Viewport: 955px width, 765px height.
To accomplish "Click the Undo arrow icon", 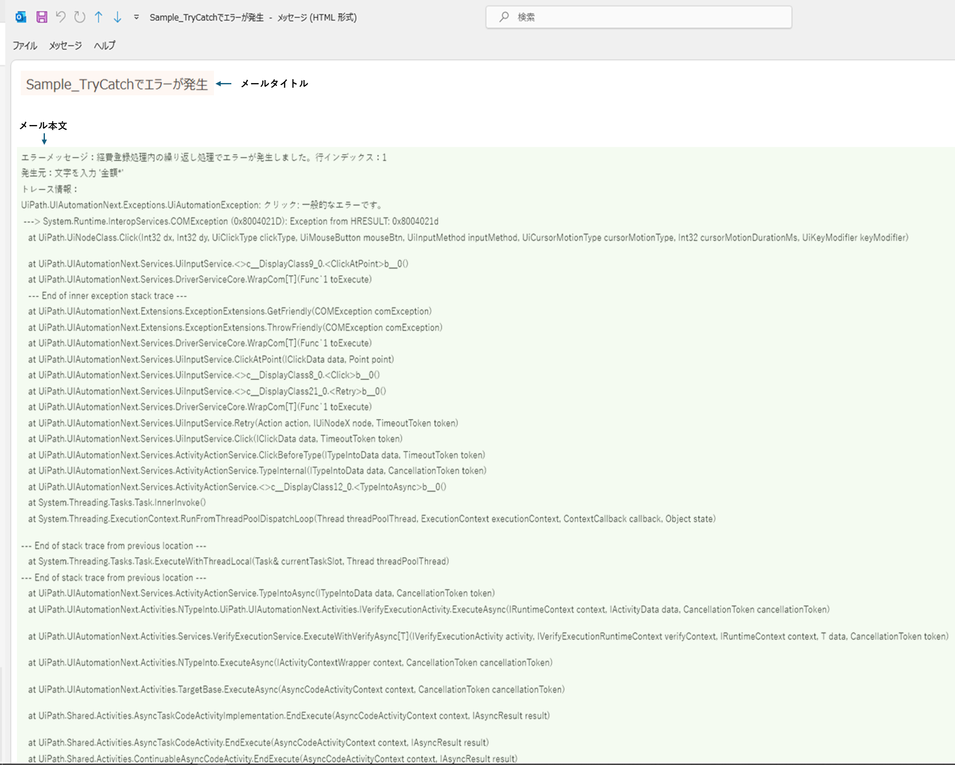I will click(x=61, y=17).
